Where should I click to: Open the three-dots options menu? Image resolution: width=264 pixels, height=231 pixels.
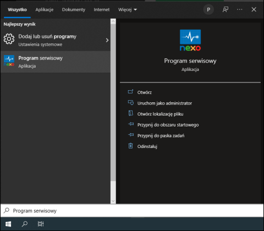(239, 9)
